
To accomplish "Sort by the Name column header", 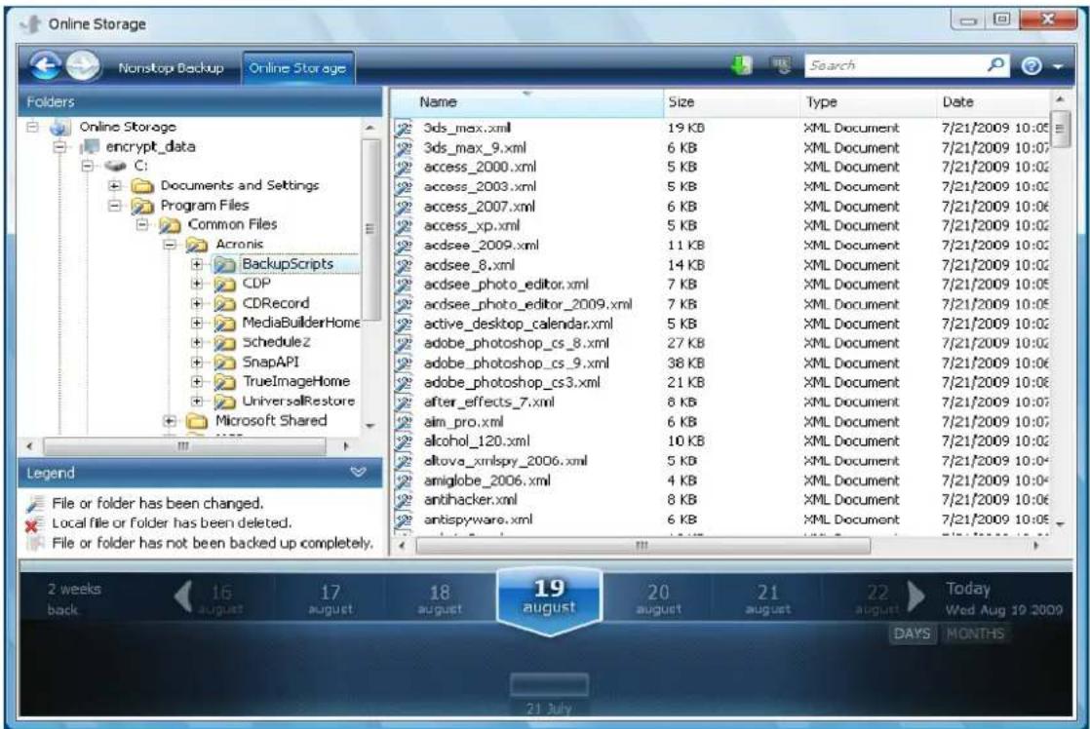I will coord(526,102).
